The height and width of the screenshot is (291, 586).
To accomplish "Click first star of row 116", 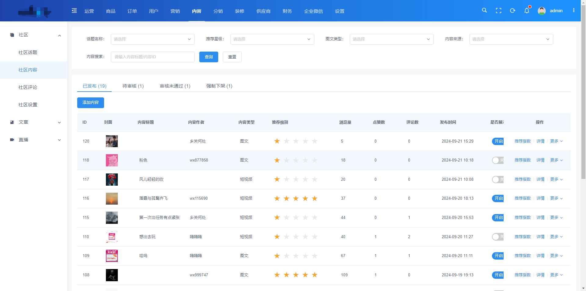I will point(277,198).
